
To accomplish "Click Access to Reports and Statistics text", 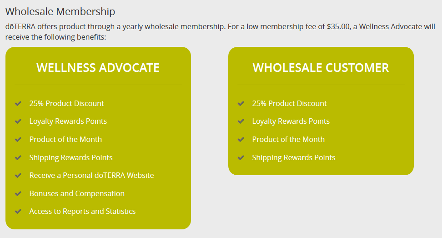I will 82,211.
